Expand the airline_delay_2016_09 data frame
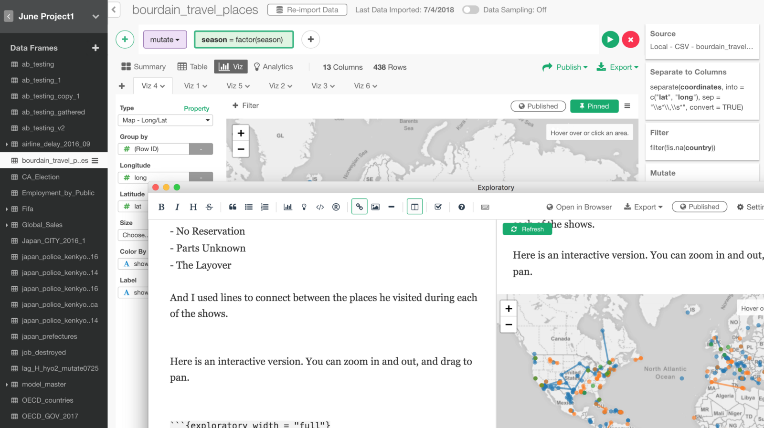Image resolution: width=764 pixels, height=428 pixels. 7,144
